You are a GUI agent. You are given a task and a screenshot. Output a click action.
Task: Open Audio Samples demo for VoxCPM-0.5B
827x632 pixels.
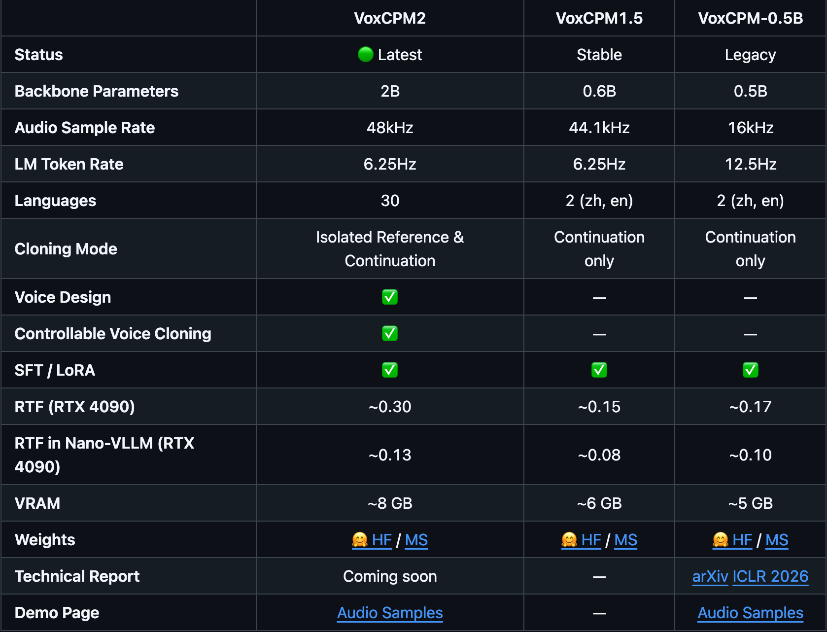(x=751, y=613)
